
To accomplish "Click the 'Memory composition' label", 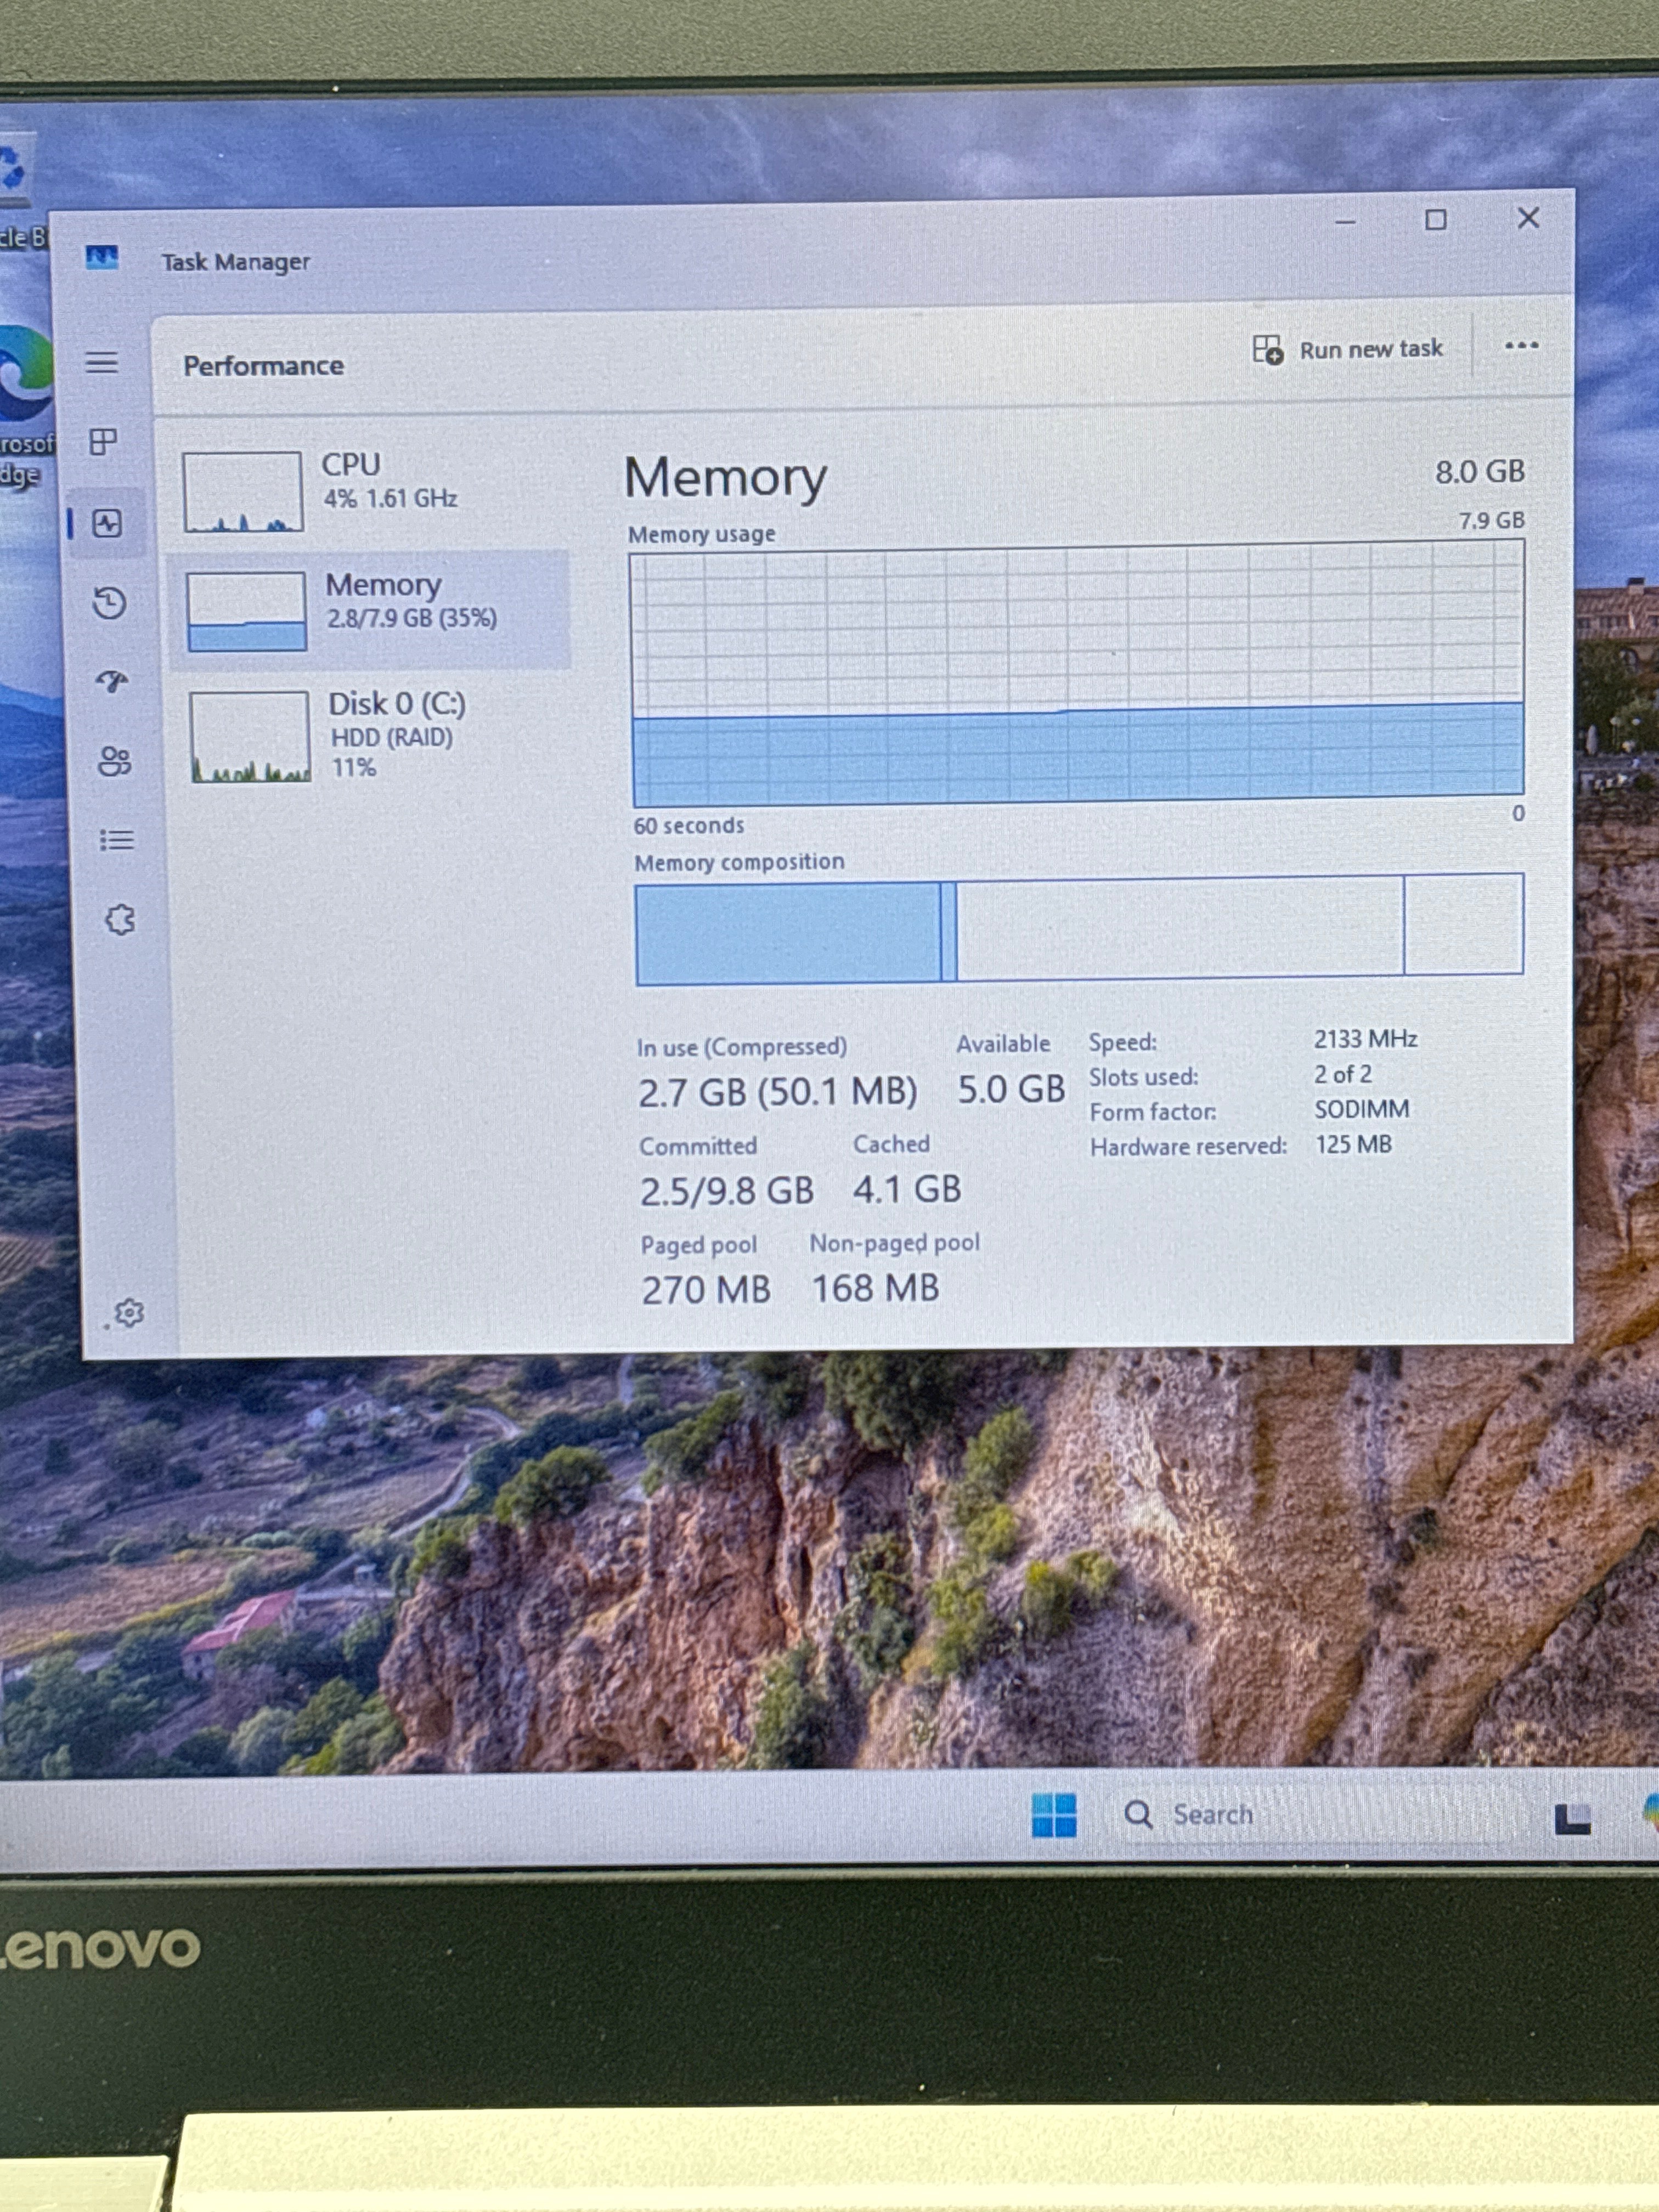I will [x=739, y=862].
